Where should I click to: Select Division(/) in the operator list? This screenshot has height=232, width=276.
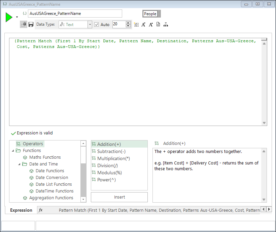119,165
